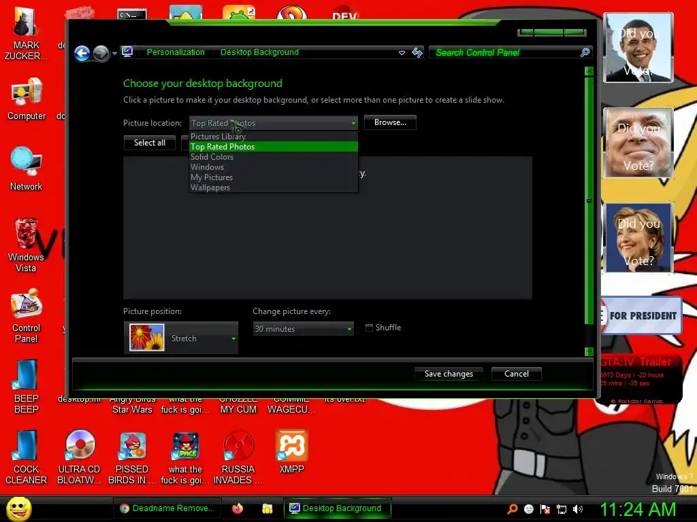Click the Hillary Clinton Did you Vote gadget

tap(638, 238)
